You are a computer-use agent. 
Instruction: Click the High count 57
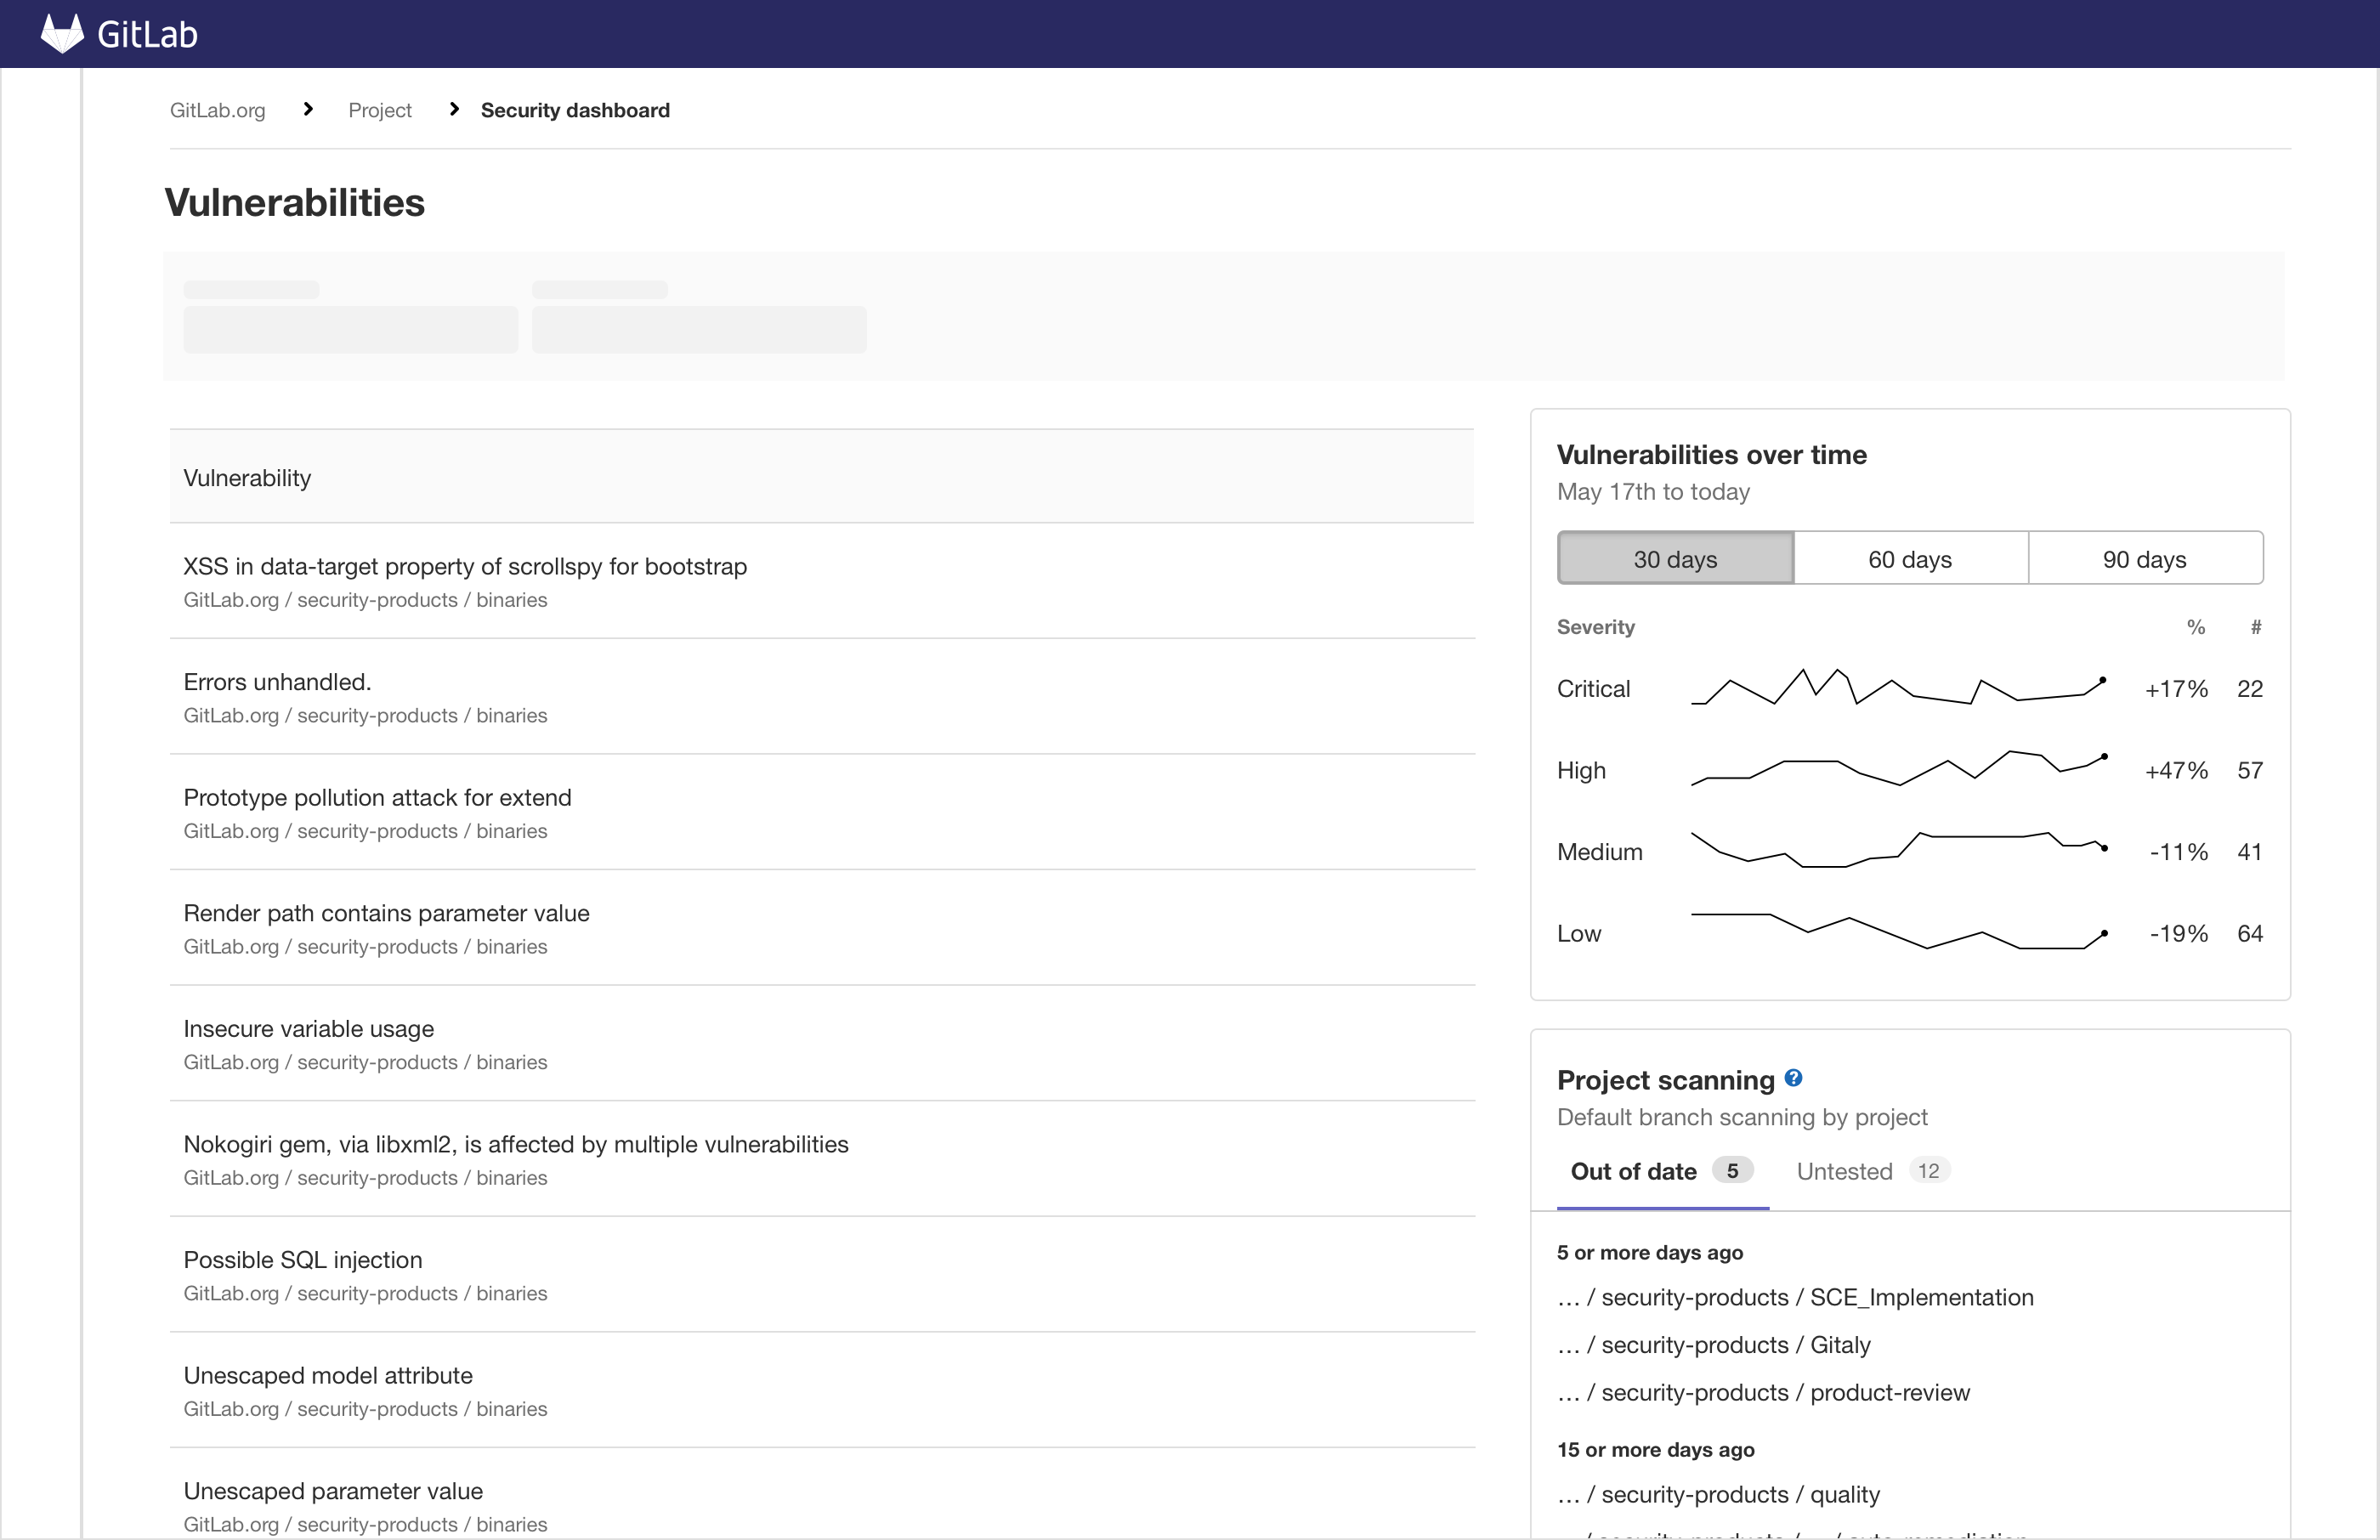(x=2250, y=771)
